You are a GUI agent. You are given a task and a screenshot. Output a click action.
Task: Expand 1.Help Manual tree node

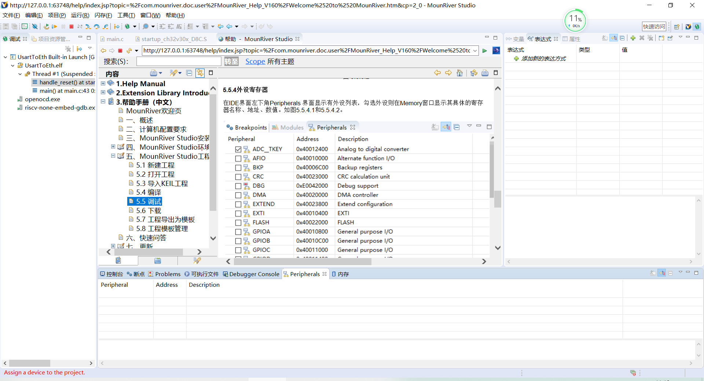103,84
